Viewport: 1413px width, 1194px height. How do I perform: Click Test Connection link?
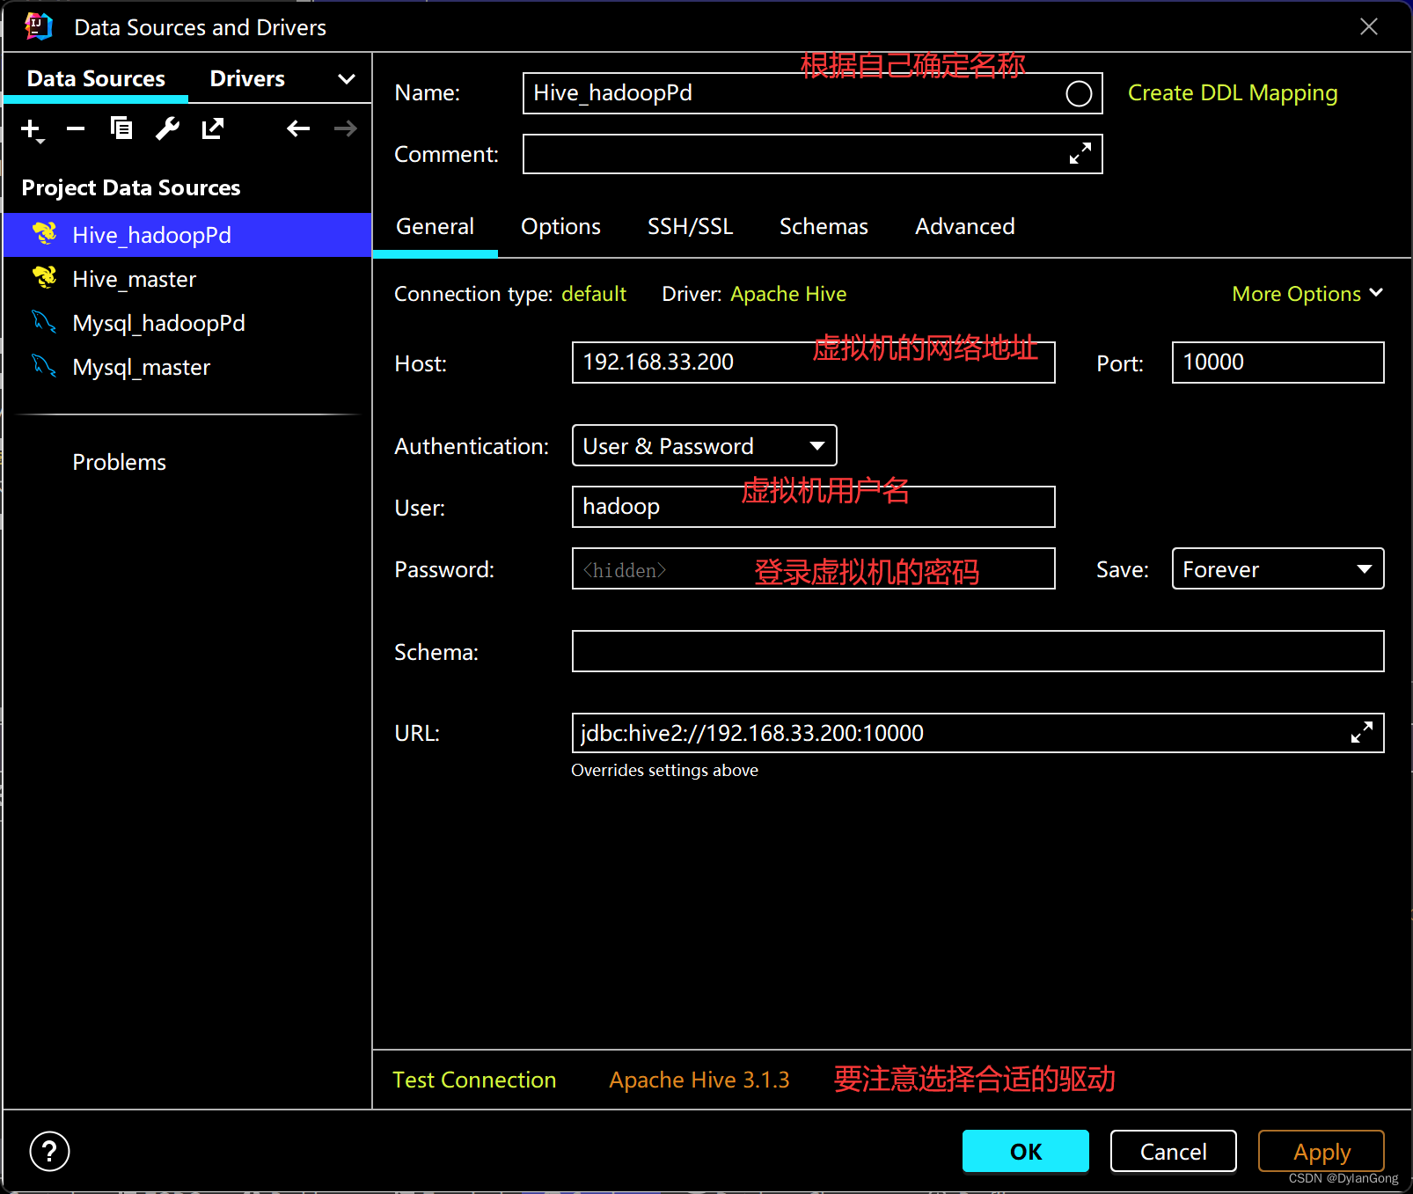pos(474,1080)
